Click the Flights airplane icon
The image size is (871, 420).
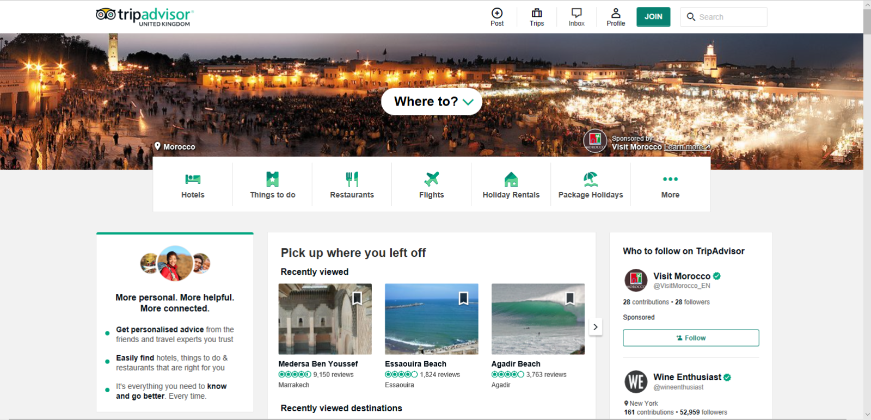pyautogui.click(x=432, y=178)
